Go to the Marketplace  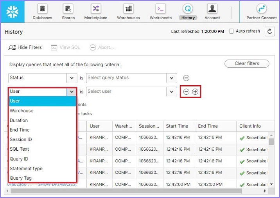click(x=96, y=12)
